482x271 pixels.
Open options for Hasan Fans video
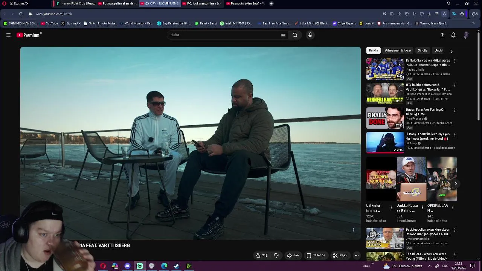455,110
